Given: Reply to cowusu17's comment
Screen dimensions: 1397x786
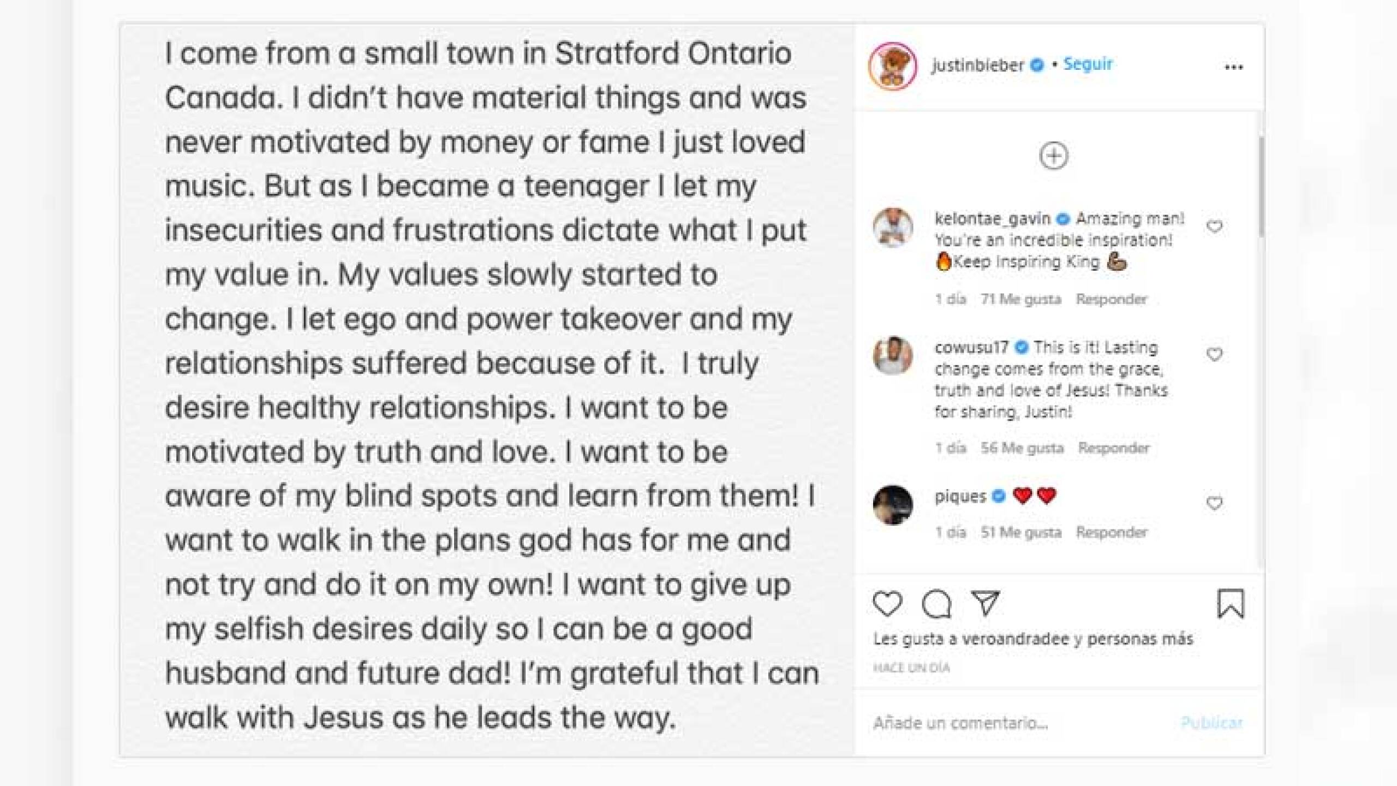Looking at the screenshot, I should point(1114,448).
